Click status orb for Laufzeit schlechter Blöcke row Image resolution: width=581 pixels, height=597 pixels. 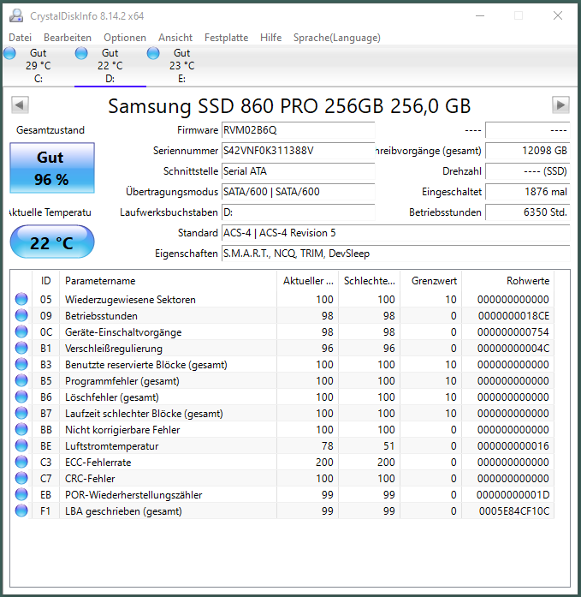coord(21,413)
